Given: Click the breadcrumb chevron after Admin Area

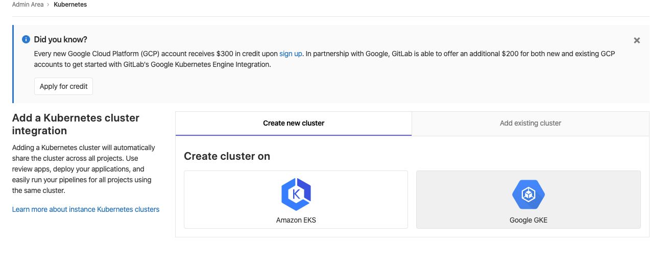Looking at the screenshot, I should (x=48, y=5).
